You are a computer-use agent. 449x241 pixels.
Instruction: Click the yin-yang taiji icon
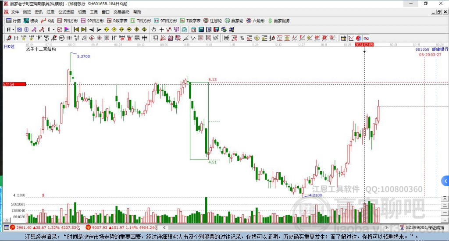click(x=358, y=38)
